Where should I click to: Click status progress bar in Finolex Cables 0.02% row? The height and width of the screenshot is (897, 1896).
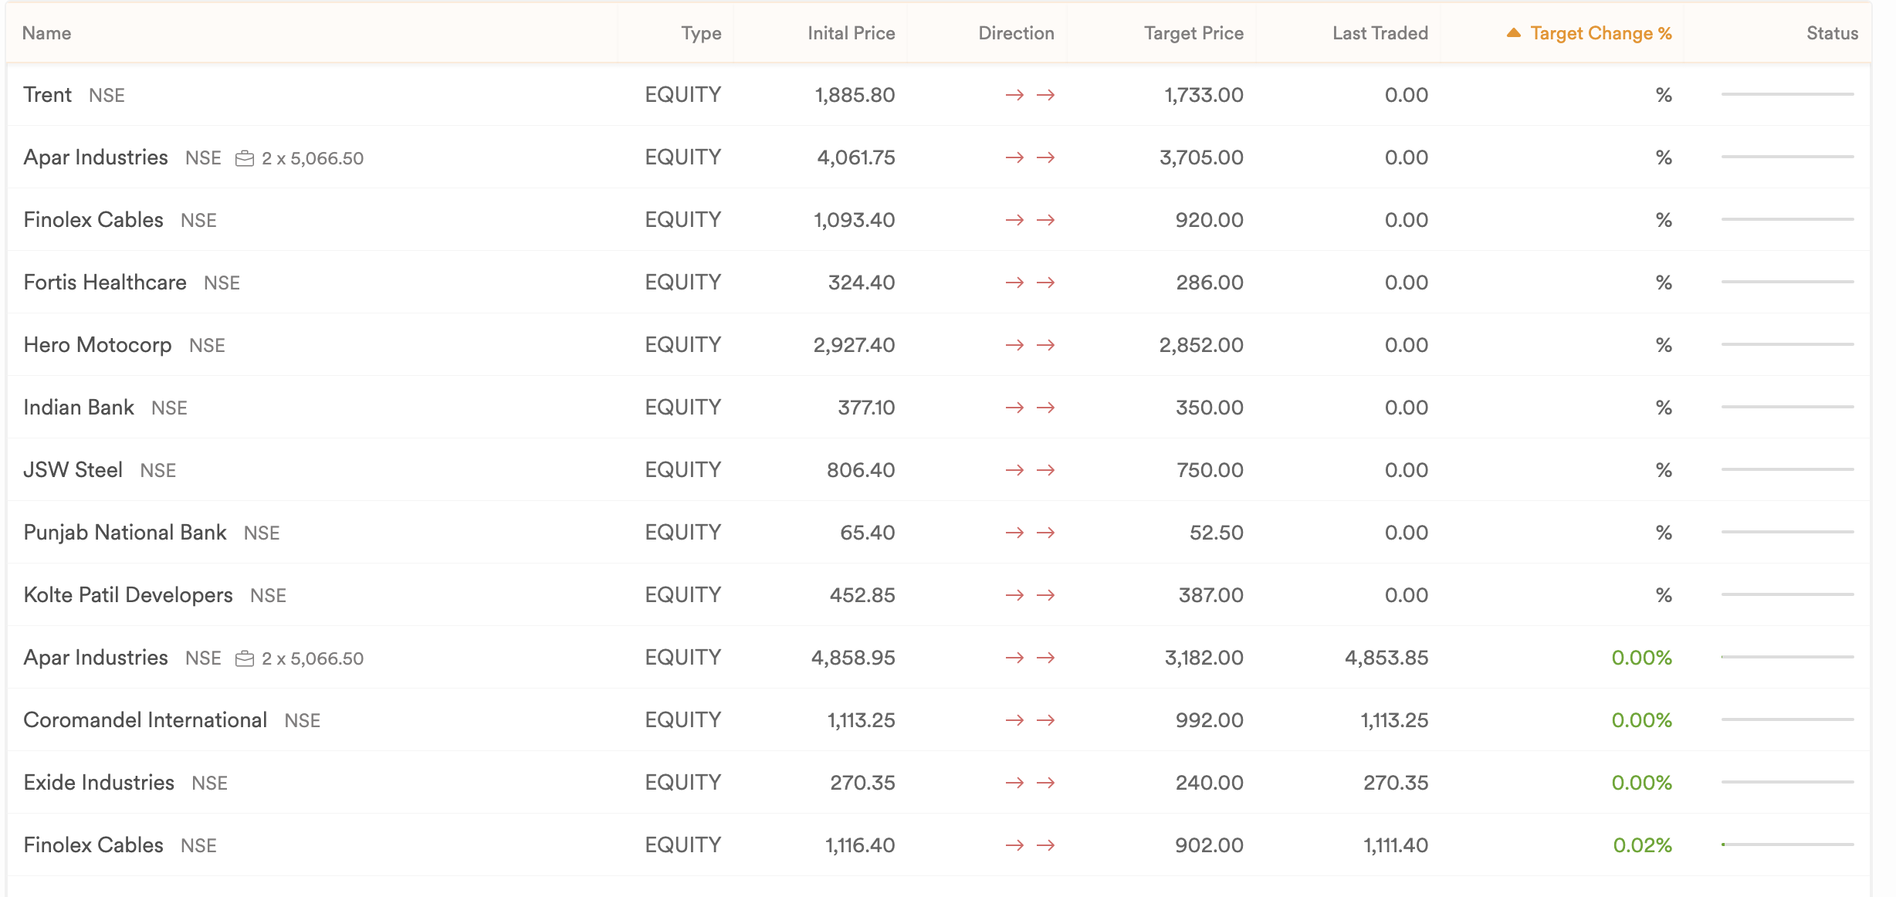pos(1787,845)
